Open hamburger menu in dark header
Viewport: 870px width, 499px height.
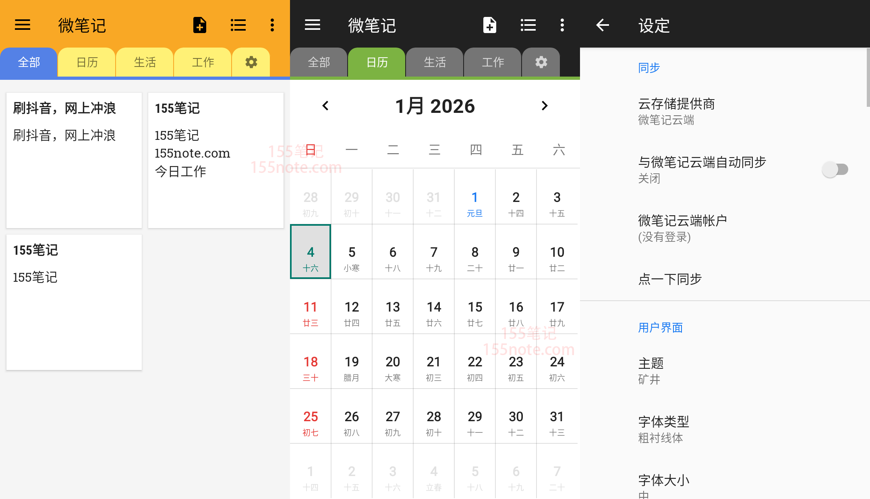pyautogui.click(x=313, y=25)
